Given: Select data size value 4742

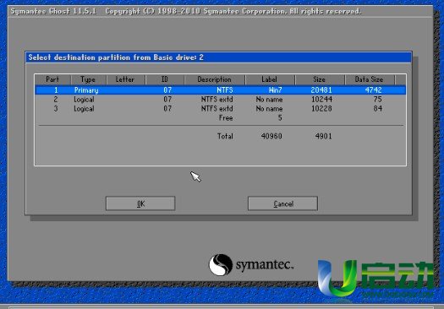Looking at the screenshot, I should (374, 90).
